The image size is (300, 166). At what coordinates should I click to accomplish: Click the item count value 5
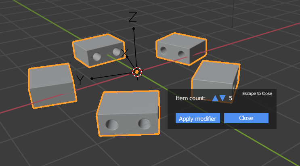pyautogui.click(x=231, y=98)
